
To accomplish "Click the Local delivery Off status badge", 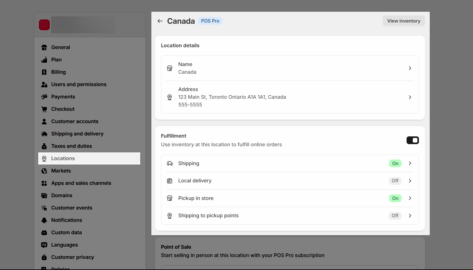I will (x=395, y=181).
